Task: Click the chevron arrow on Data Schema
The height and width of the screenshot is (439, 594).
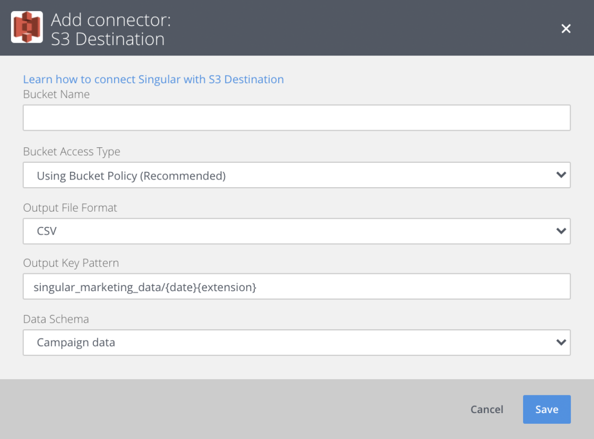Action: click(561, 342)
